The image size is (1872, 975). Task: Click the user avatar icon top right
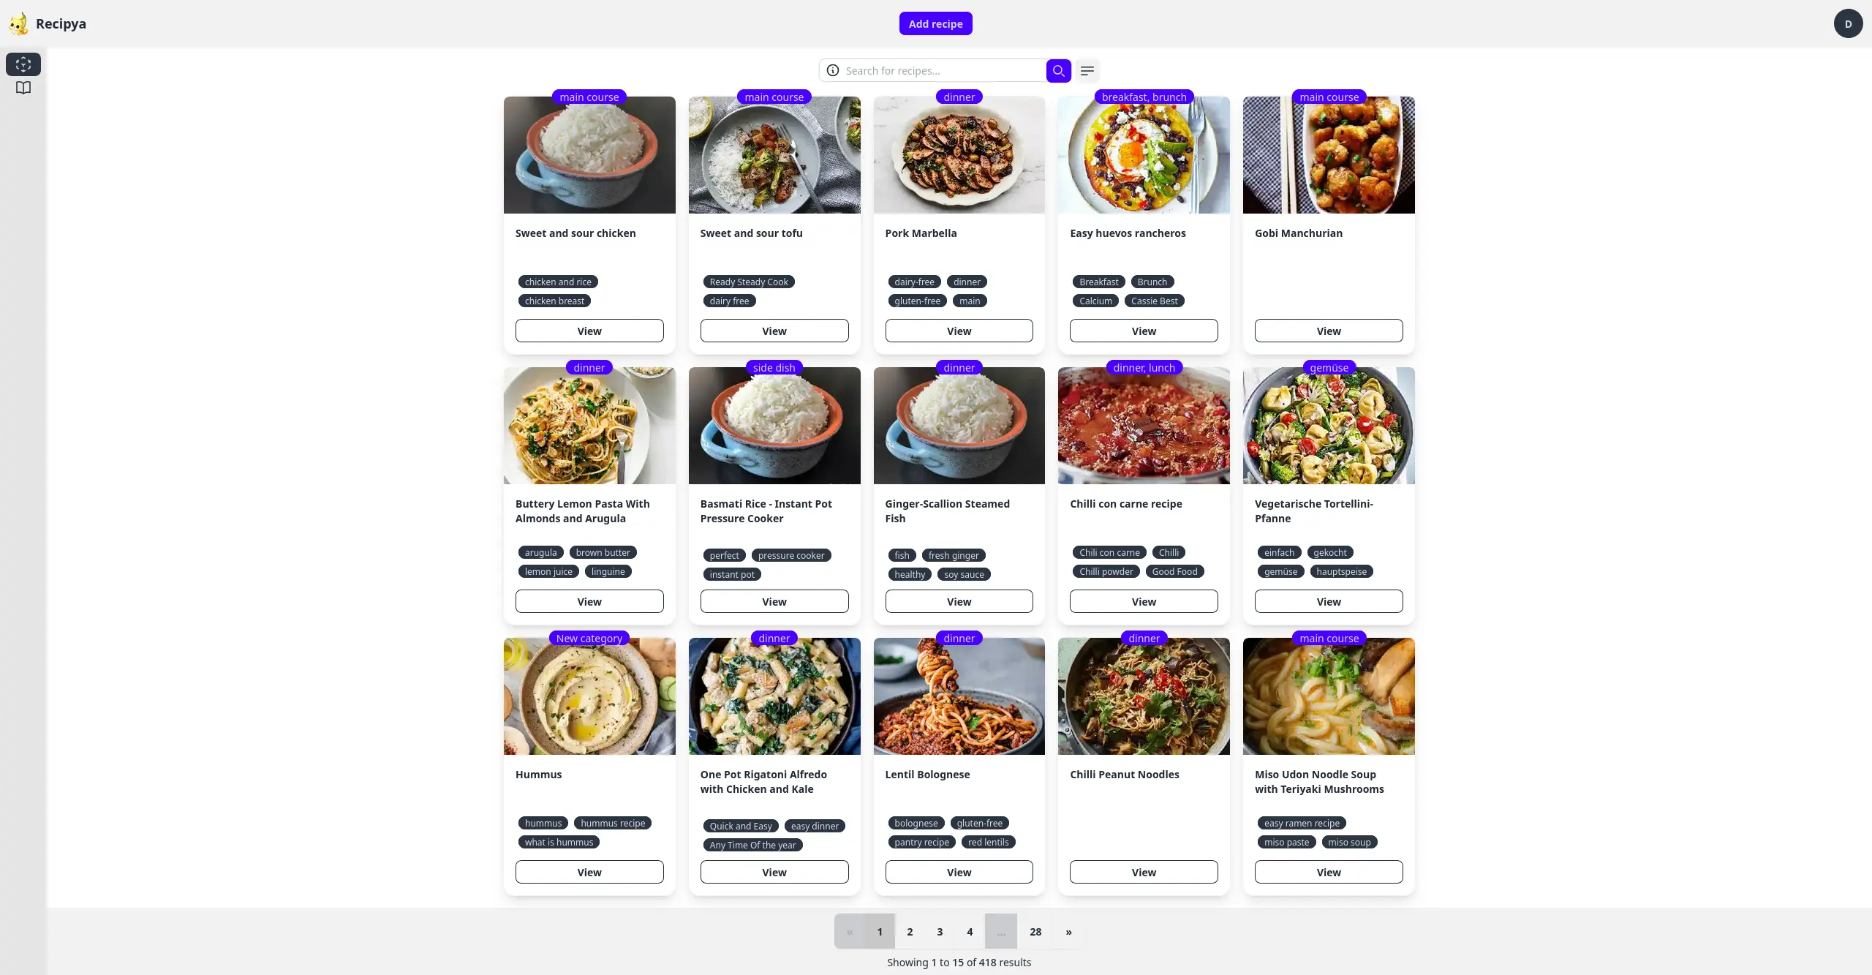[x=1847, y=22]
